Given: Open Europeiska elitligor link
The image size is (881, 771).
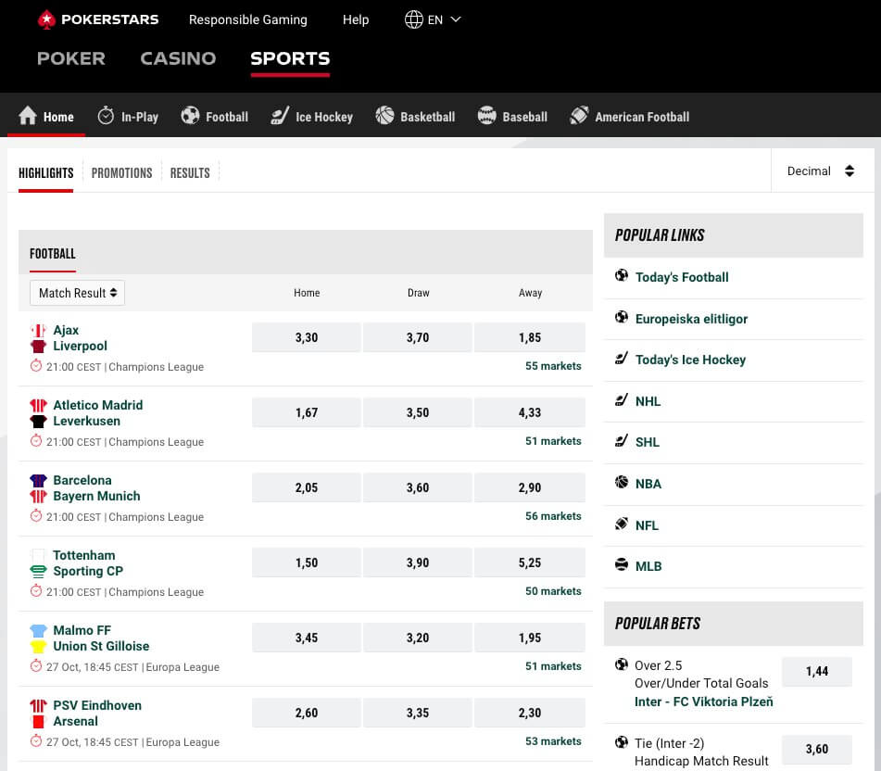Looking at the screenshot, I should tap(692, 319).
